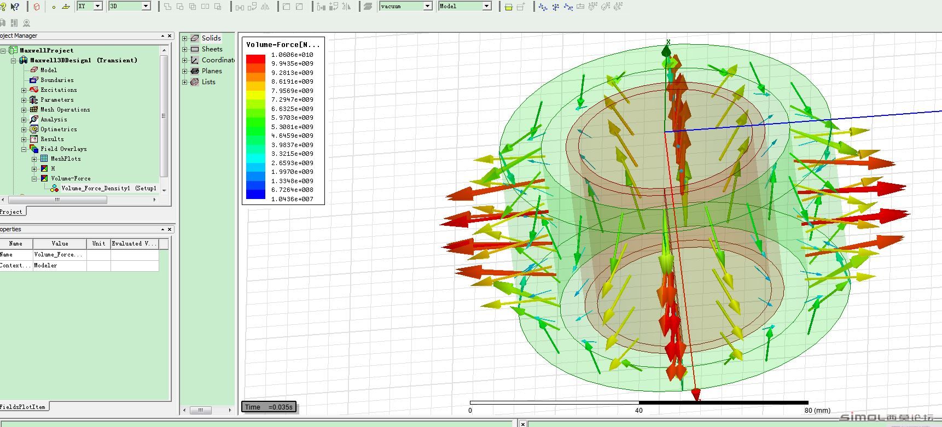Click the MeshPlots grid icon
The width and height of the screenshot is (942, 427).
pyautogui.click(x=44, y=159)
